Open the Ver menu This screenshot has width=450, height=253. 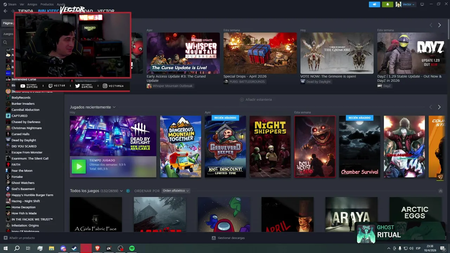tap(22, 4)
